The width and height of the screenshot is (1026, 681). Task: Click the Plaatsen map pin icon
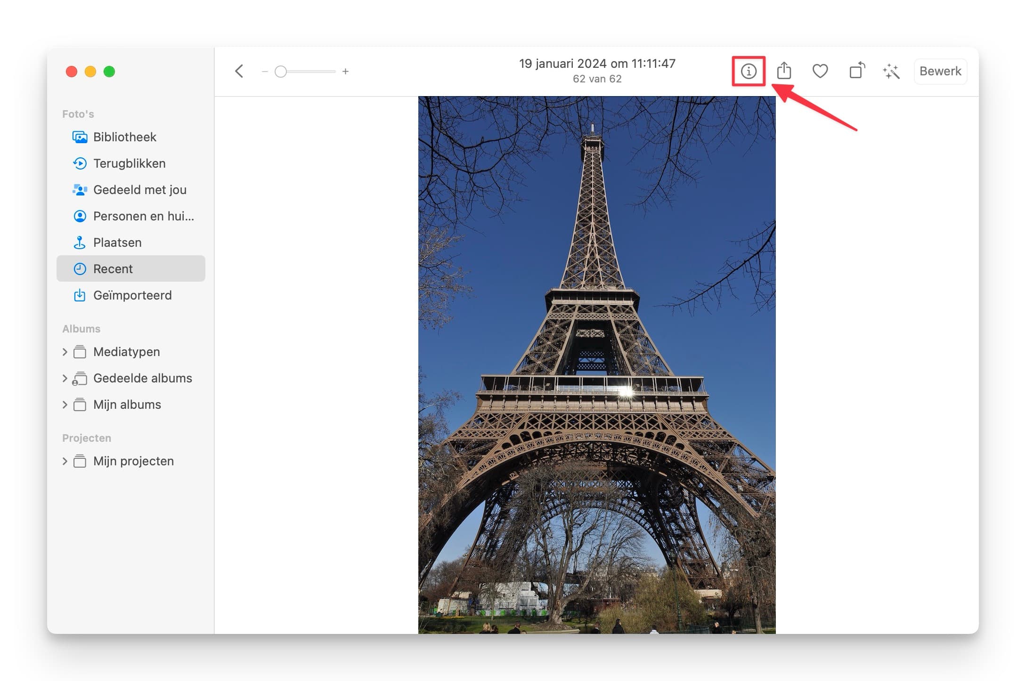[80, 243]
